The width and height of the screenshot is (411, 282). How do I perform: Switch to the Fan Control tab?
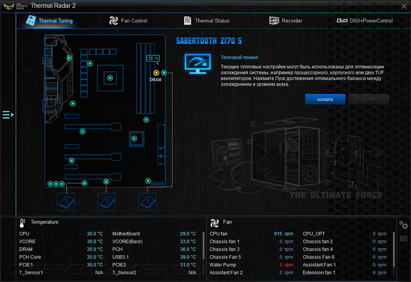(128, 21)
